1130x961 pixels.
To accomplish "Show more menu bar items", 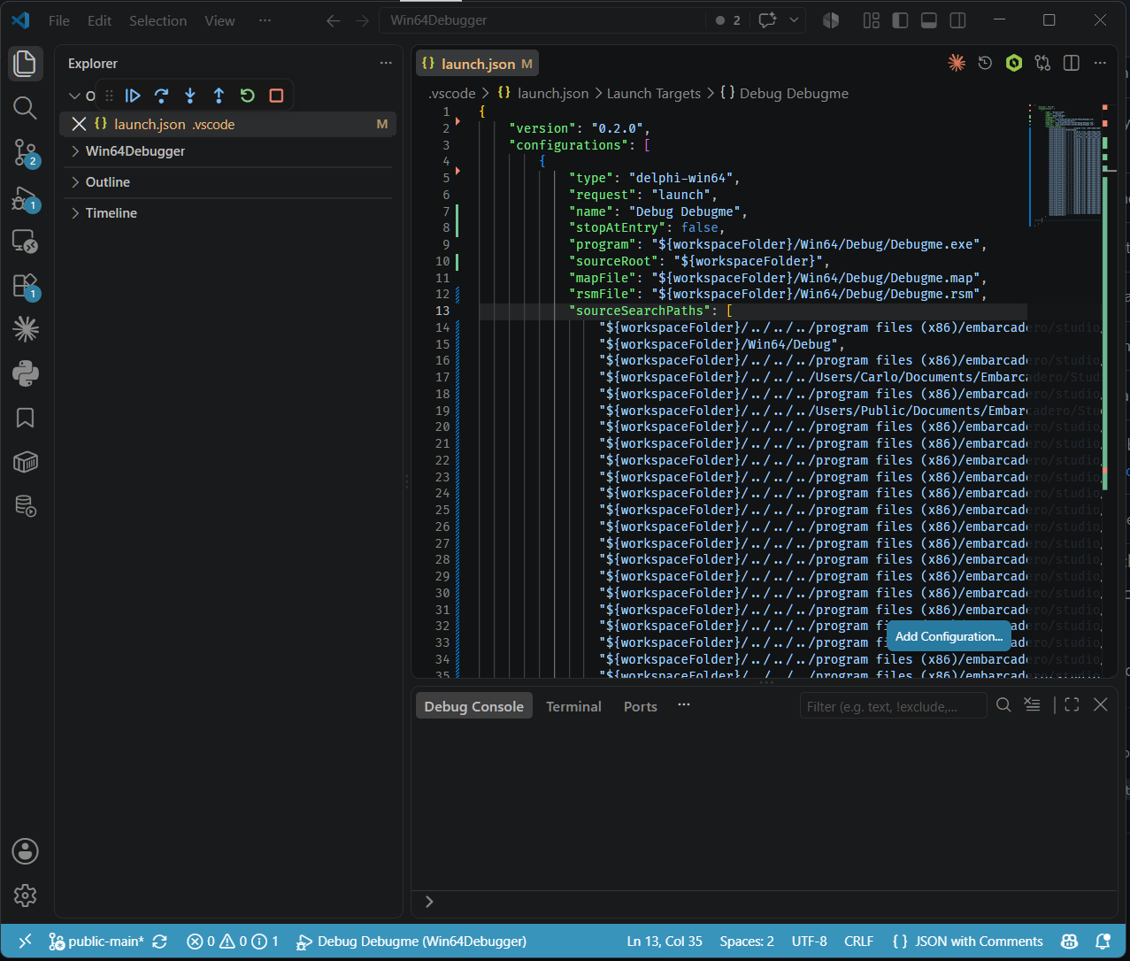I will (x=265, y=20).
